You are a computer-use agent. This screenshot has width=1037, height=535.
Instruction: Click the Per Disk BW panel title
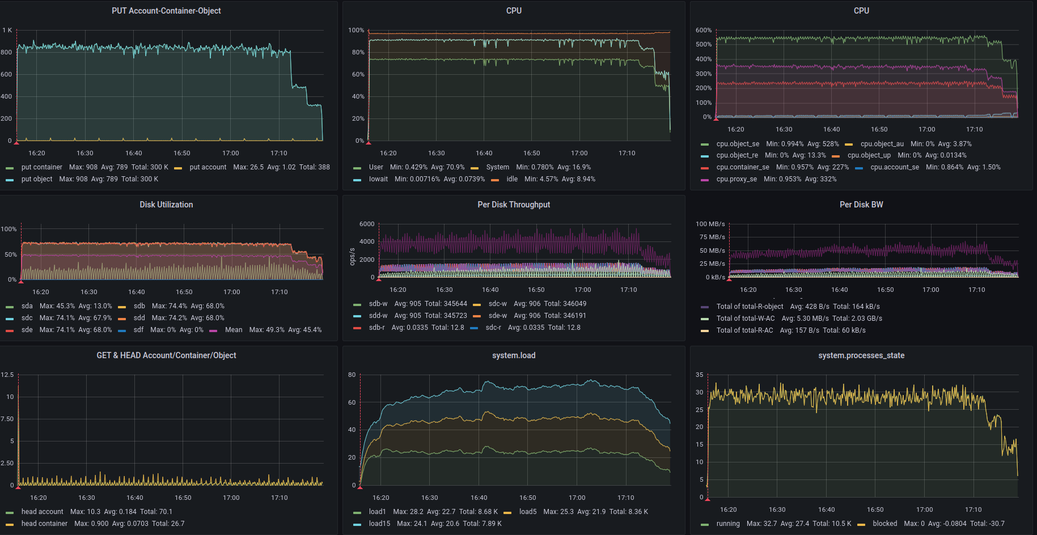point(861,205)
